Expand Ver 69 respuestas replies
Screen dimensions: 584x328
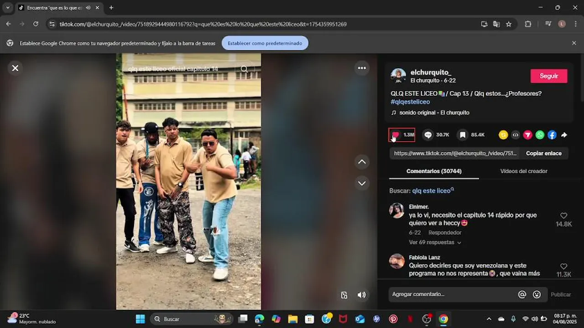[435, 242]
